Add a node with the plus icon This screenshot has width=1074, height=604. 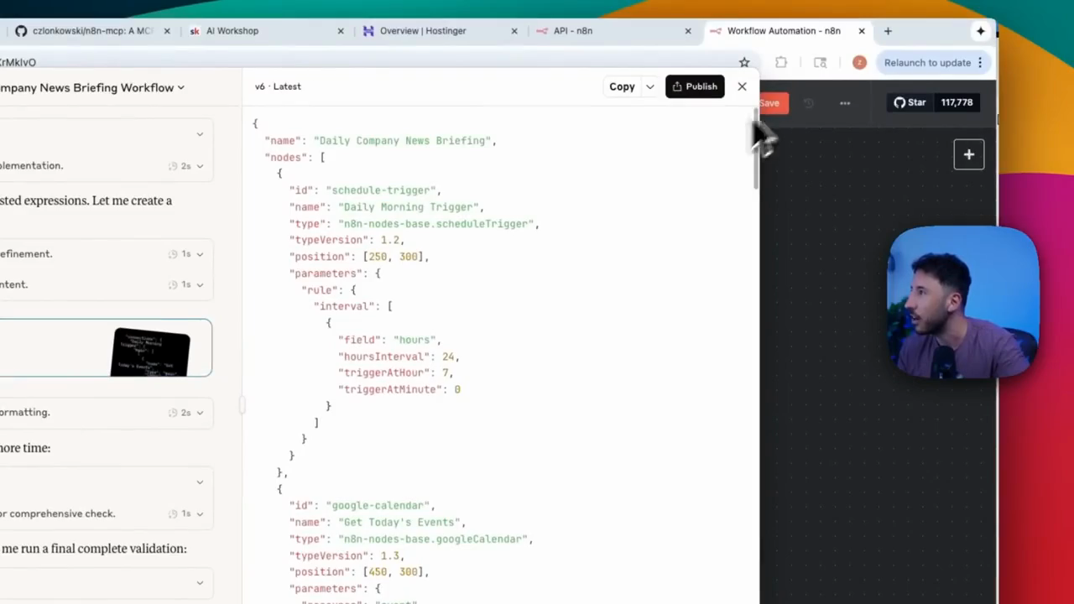pos(969,154)
